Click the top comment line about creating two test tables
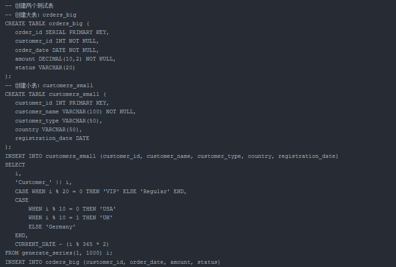This screenshot has width=396, height=267. click(29, 6)
